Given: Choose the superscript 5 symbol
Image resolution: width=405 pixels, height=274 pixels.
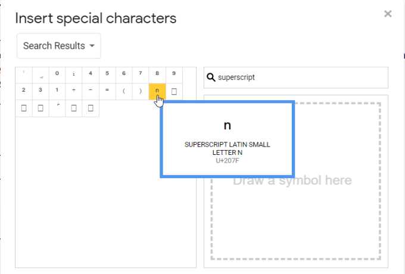Looking at the screenshot, I should [x=107, y=74].
